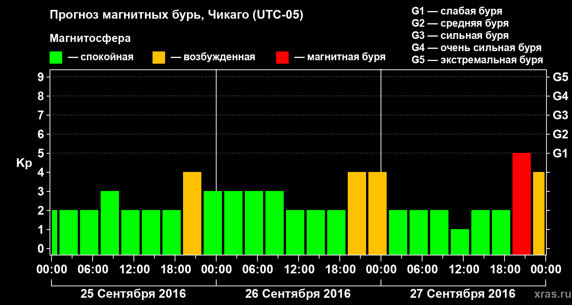The width and height of the screenshot is (572, 305).
Task: Click the 12:00 label above 26 Сентября
Action: [299, 269]
